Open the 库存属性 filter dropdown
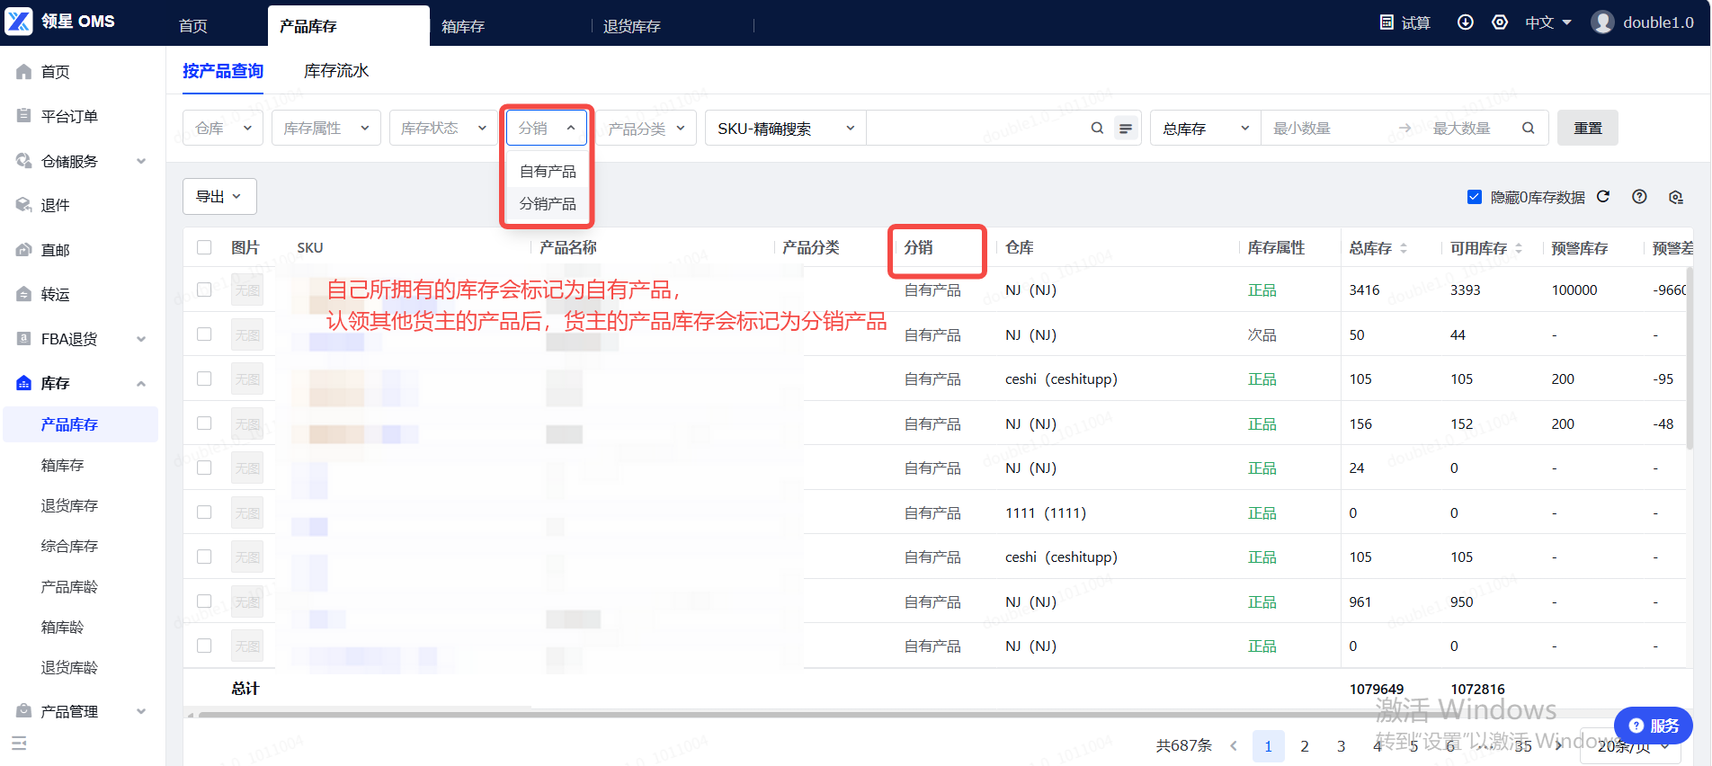The height and width of the screenshot is (766, 1712). pos(325,128)
